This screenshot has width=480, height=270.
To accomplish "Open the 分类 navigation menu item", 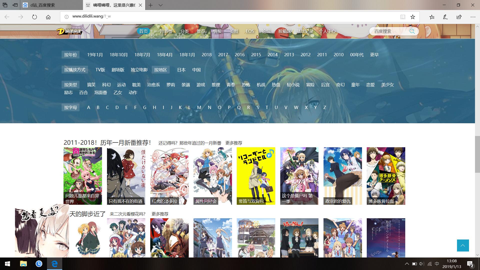I will tap(184, 31).
